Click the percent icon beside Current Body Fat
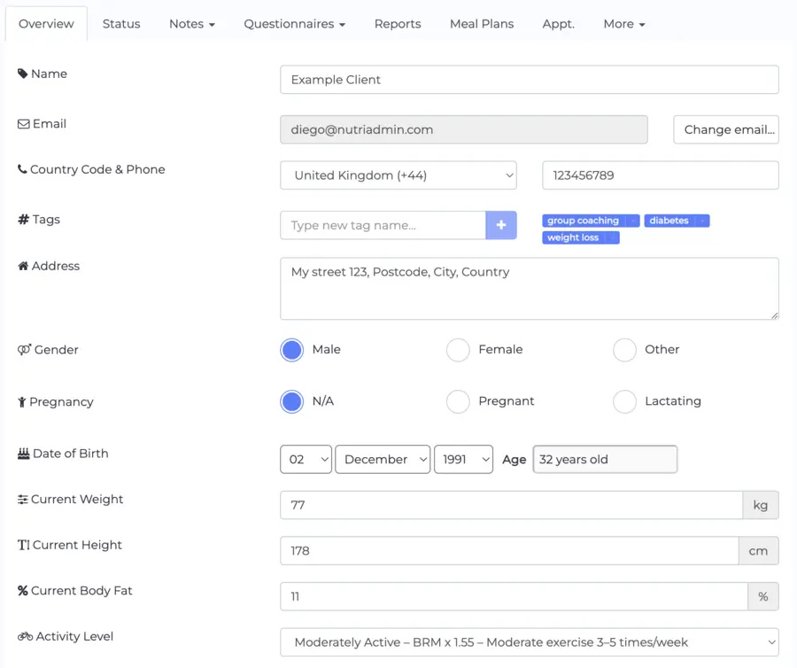This screenshot has height=668, width=797. tap(21, 590)
